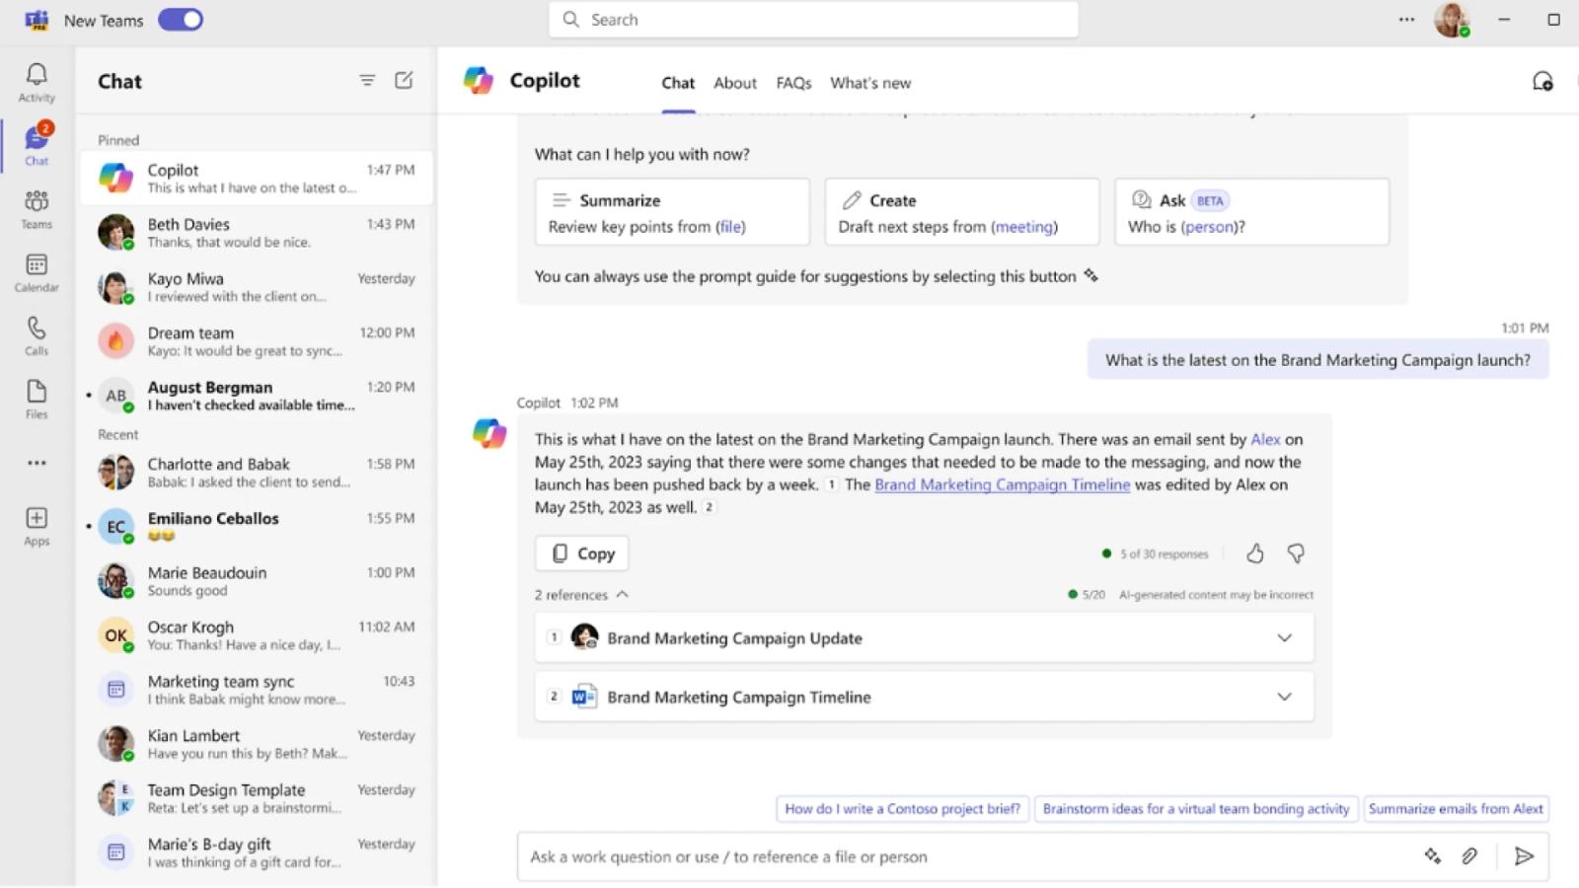
Task: Open prompt guide icon in compose box
Action: point(1433,856)
